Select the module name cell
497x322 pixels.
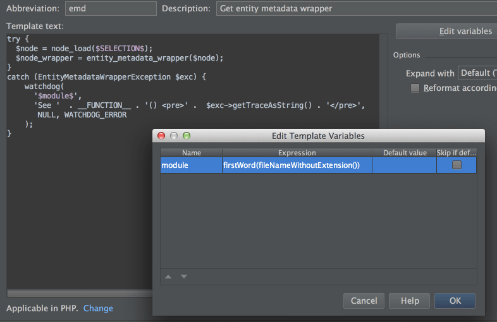pos(191,165)
